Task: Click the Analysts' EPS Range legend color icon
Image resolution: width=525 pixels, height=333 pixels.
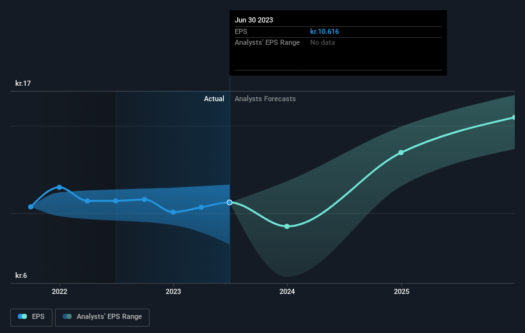Action: pyautogui.click(x=67, y=316)
